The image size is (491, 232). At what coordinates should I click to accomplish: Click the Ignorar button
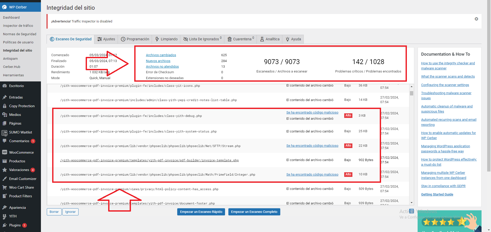click(70, 212)
